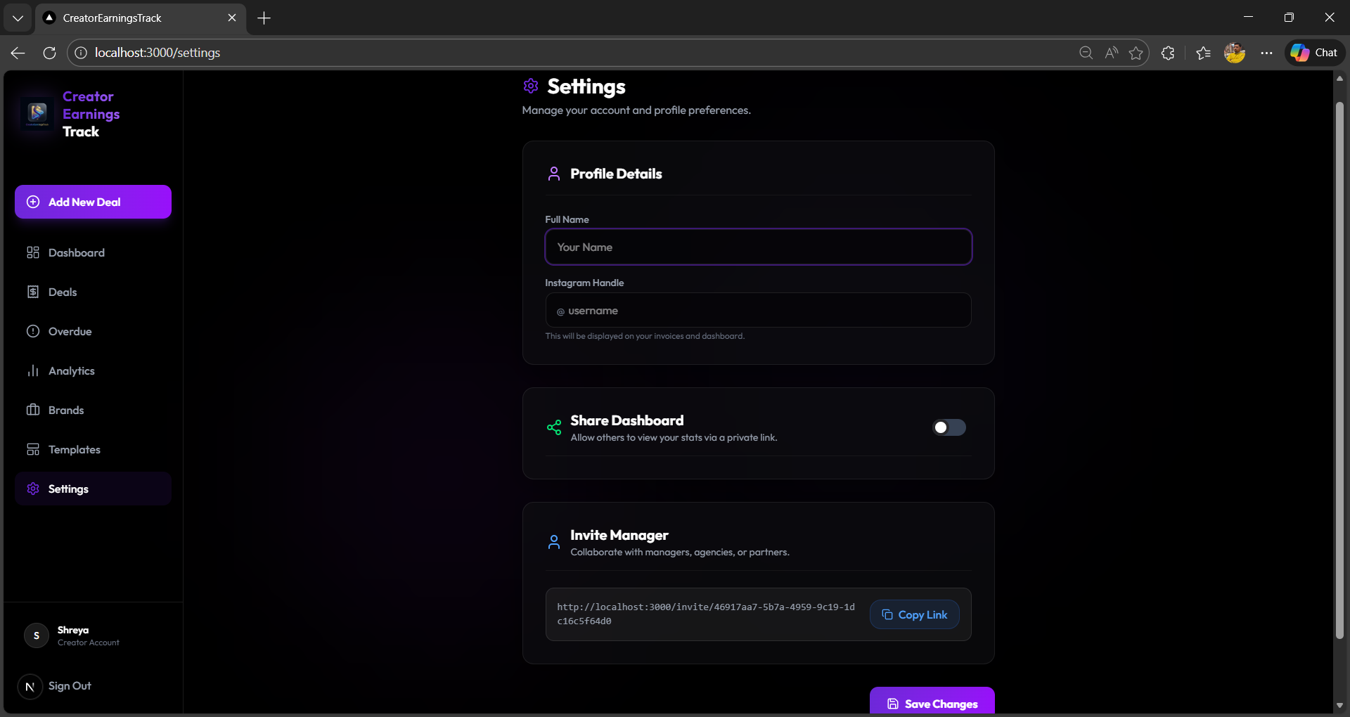Click the Overdue alert icon
This screenshot has height=717, width=1350.
pyautogui.click(x=33, y=331)
